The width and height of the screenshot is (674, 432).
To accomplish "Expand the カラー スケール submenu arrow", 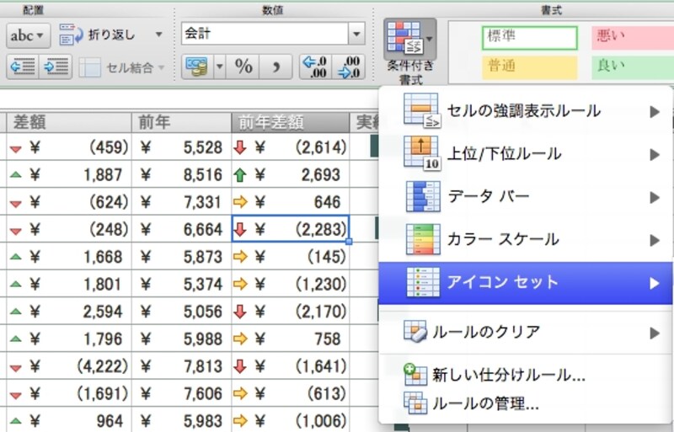I will point(655,240).
